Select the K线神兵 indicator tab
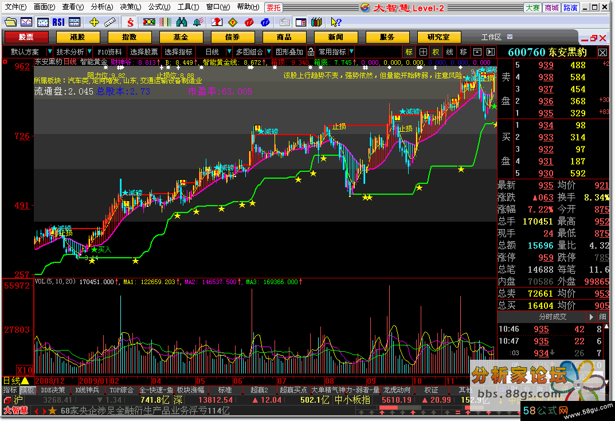615x421 pixels. [x=88, y=390]
